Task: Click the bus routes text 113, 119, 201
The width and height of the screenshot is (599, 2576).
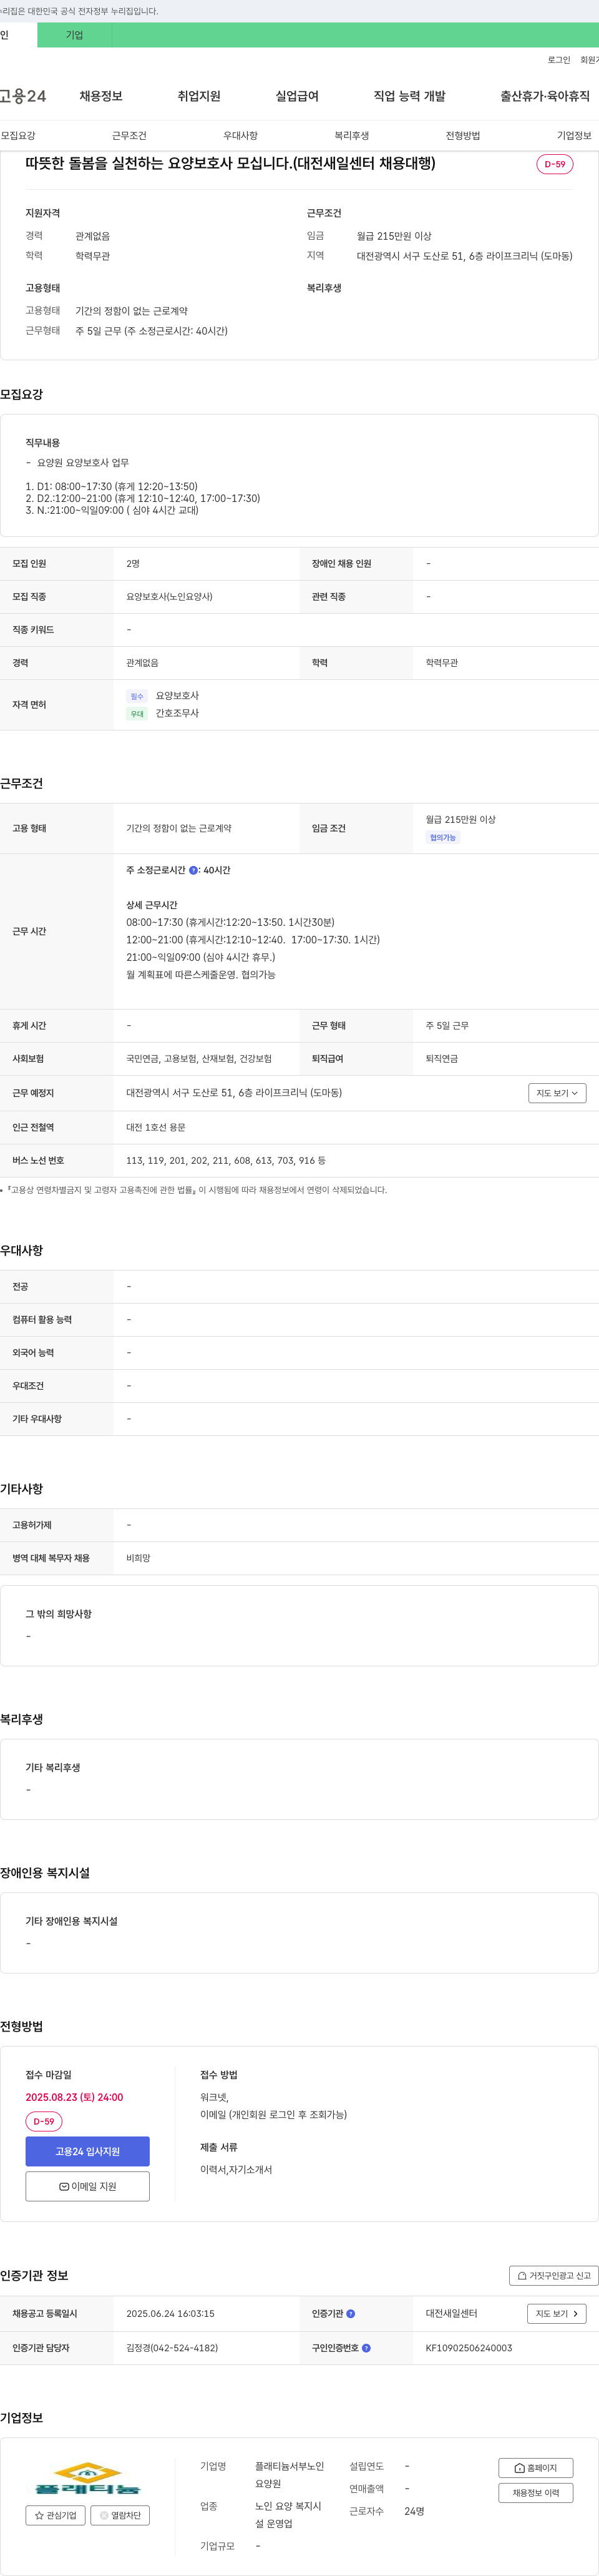Action: [x=226, y=1160]
